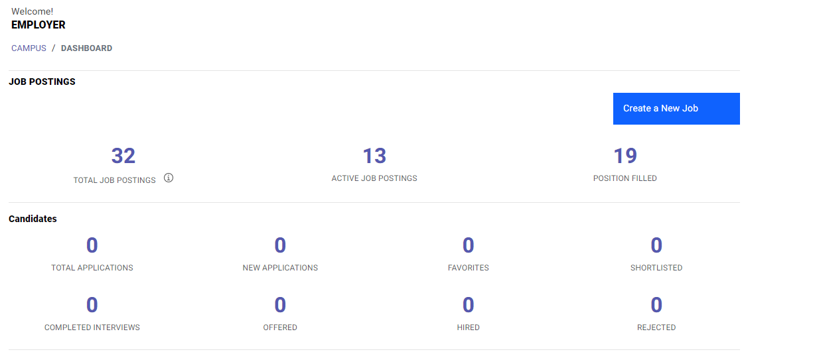Click the EMPLOYER title text
This screenshot has width=813, height=354.
(38, 25)
